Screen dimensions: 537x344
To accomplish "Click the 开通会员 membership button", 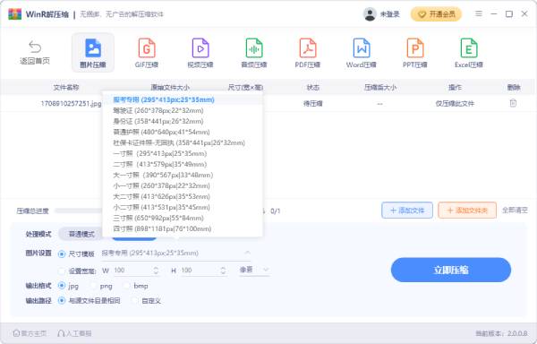I will (436, 14).
